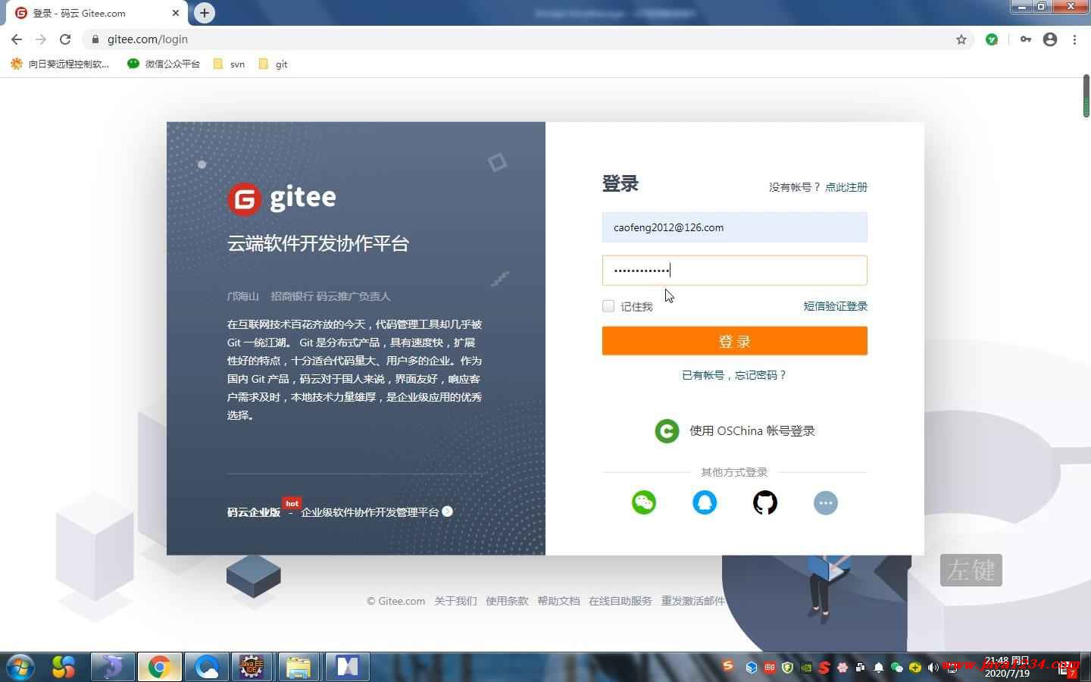
Task: Click the 重发激活邮件 footer link
Action: (693, 601)
